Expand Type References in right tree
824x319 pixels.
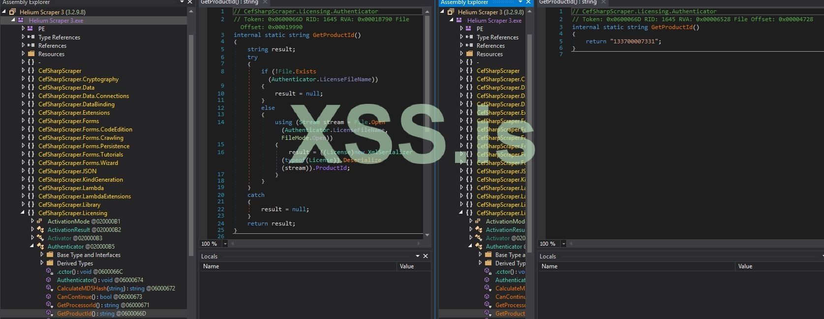coord(461,37)
